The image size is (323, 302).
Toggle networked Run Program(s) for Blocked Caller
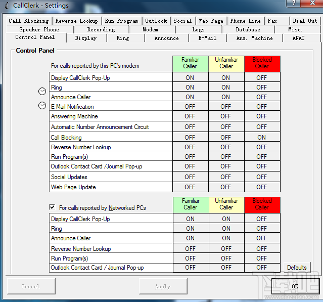[x=262, y=258]
